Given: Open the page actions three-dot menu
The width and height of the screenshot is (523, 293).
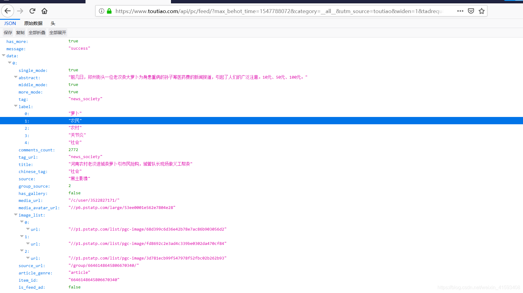Looking at the screenshot, I should click(x=460, y=11).
